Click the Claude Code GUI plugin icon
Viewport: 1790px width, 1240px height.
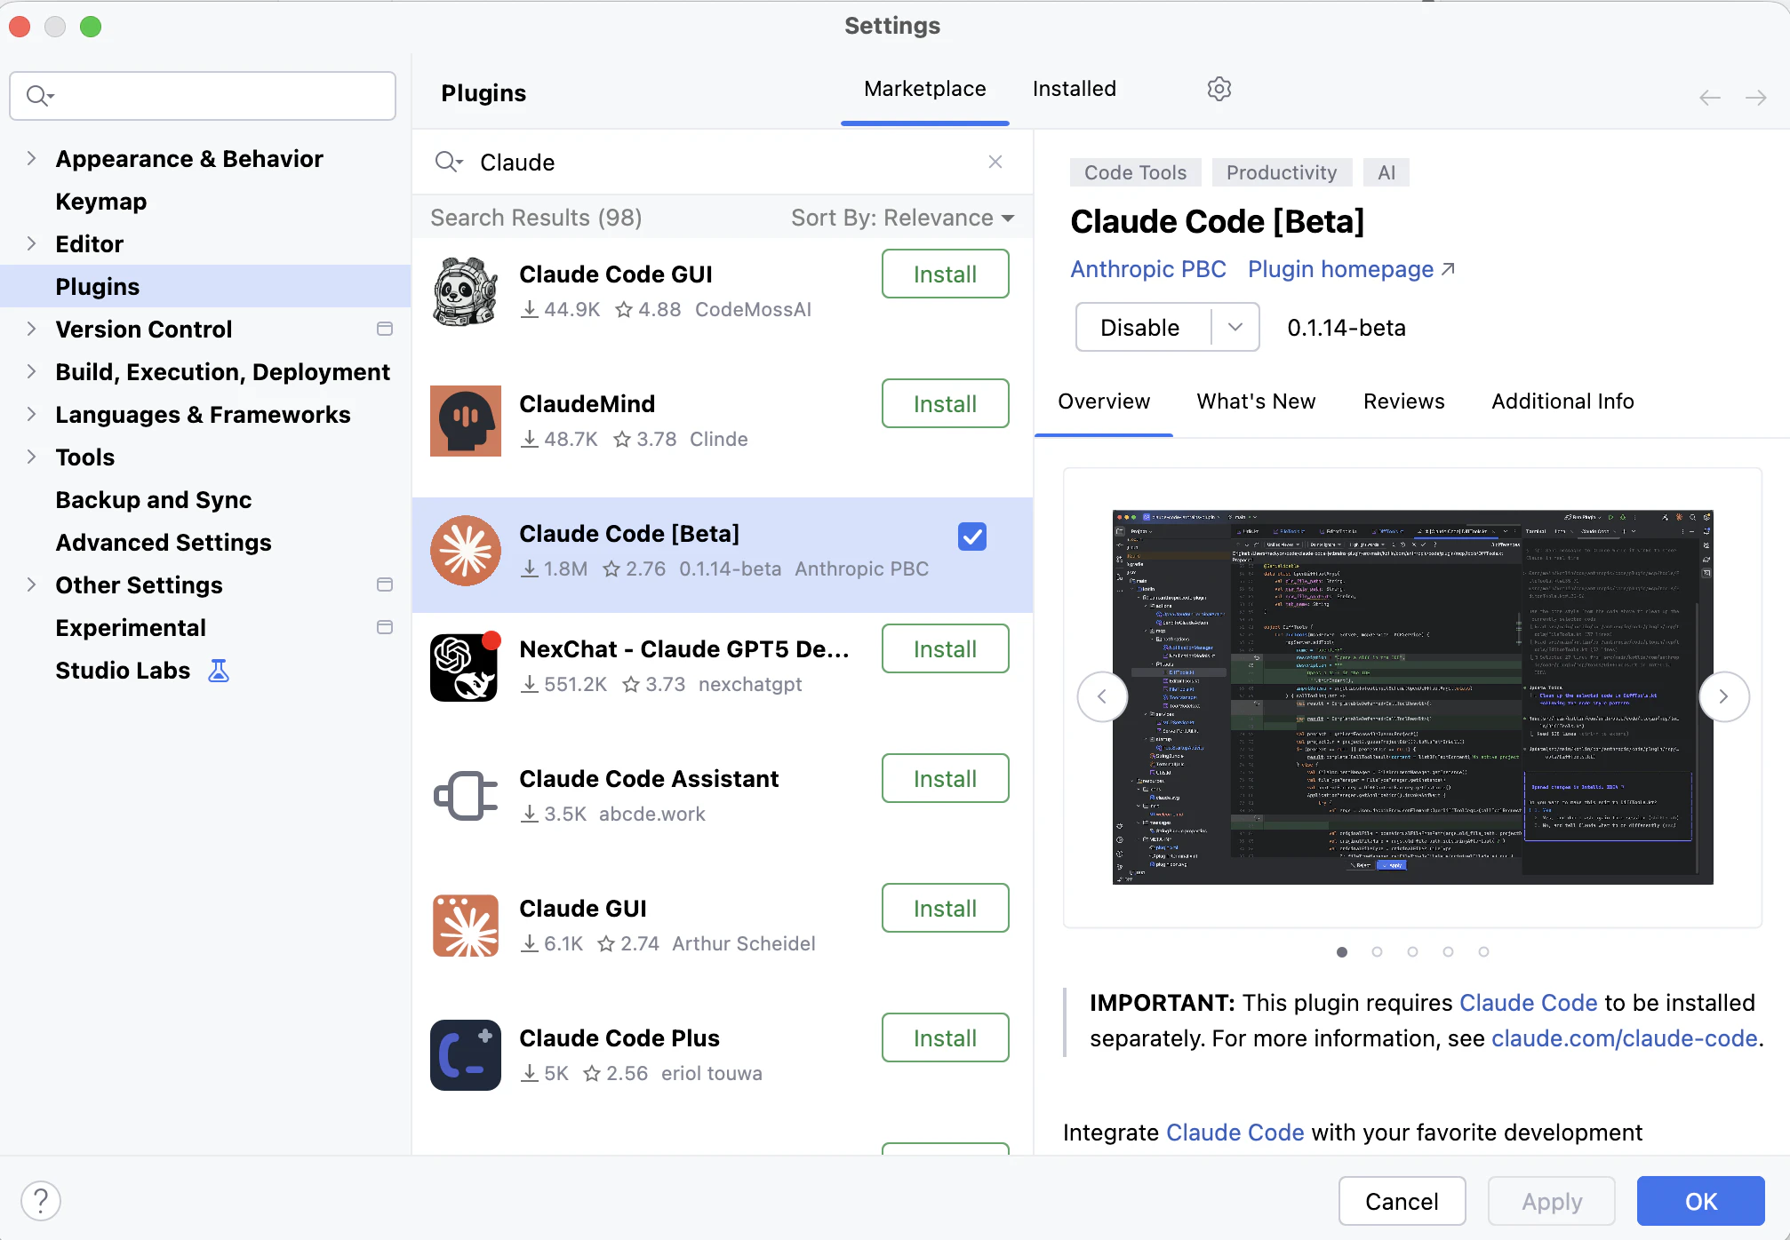click(x=466, y=291)
